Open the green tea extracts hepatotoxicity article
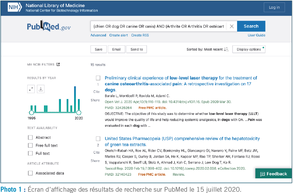 click(182, 142)
